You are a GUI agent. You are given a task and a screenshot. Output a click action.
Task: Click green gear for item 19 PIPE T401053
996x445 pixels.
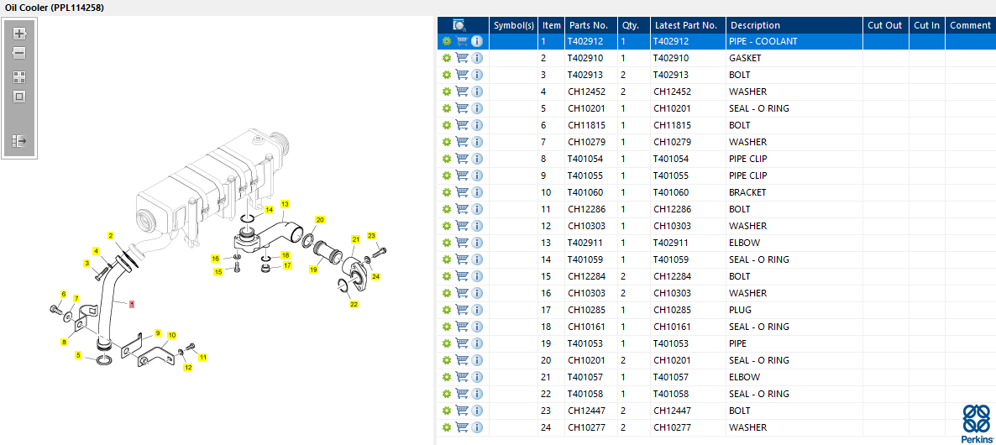pyautogui.click(x=447, y=343)
